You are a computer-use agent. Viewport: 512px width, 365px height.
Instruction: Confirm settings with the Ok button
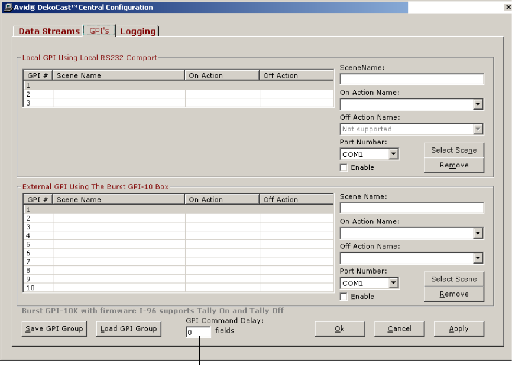click(x=339, y=328)
